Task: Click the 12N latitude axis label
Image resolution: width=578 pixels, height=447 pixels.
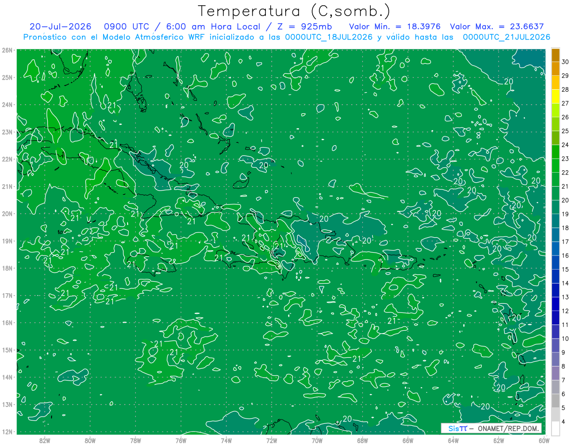Action: (x=7, y=432)
